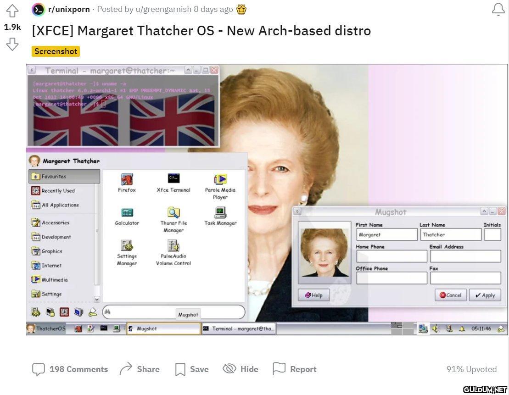Click the Initials field in Mugshot
Screen dimensions: 509x395
point(492,234)
